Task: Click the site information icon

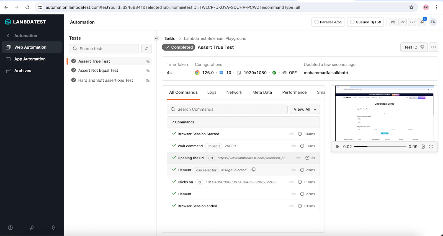Action: (x=40, y=7)
